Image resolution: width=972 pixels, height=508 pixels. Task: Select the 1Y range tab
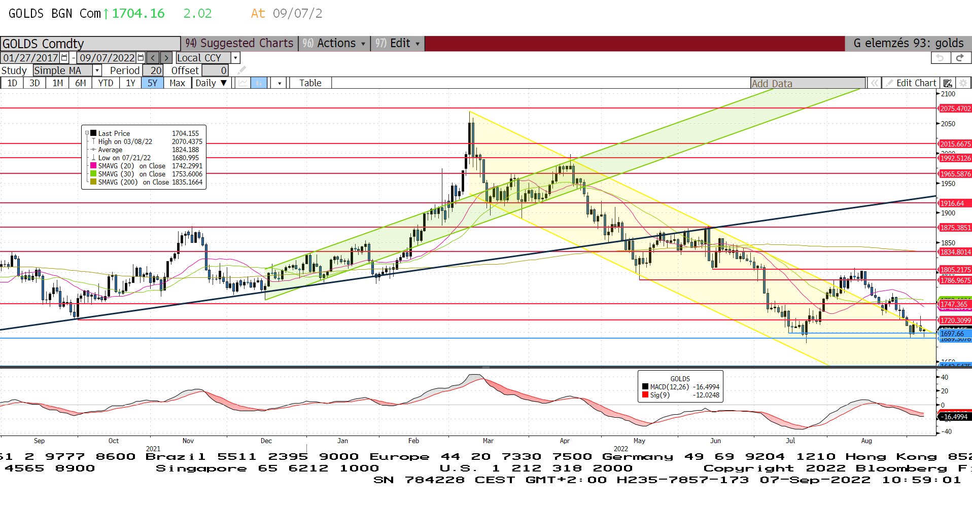(x=130, y=83)
